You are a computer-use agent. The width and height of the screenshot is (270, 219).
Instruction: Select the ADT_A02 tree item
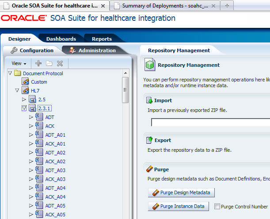(55, 153)
